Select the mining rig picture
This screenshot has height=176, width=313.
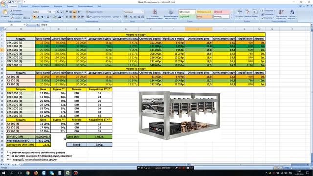pyautogui.click(x=179, y=116)
